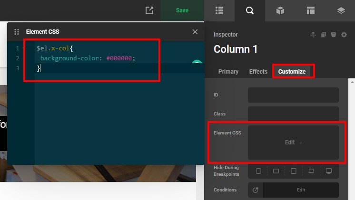Open the Inspector gear settings icon
The image size is (355, 200).
(344, 35)
